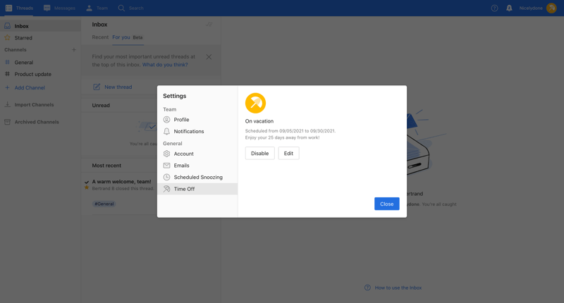
Task: Switch to the Recent inbox tab
Action: tap(100, 37)
